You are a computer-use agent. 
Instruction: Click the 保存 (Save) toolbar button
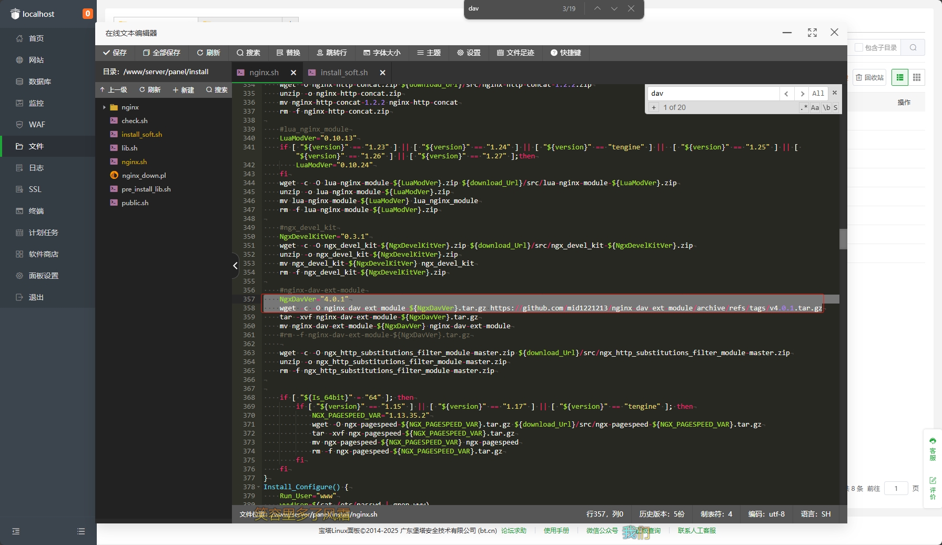click(x=115, y=53)
